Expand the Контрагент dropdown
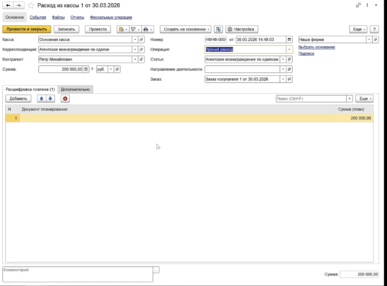 135,59
